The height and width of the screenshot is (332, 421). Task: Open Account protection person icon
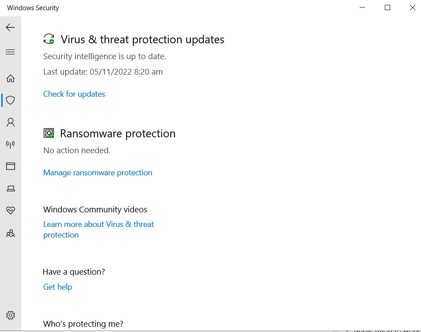(x=11, y=122)
